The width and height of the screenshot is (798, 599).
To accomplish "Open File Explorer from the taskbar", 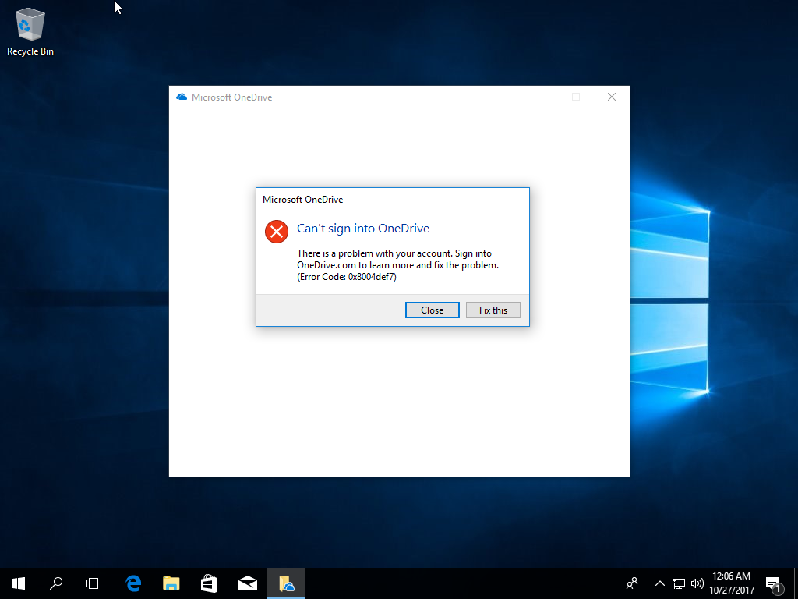I will pyautogui.click(x=171, y=583).
